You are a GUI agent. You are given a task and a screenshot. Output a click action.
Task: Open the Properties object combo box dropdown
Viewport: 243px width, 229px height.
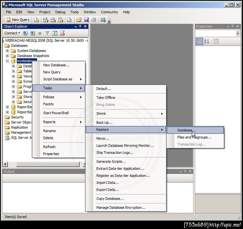coord(238,34)
